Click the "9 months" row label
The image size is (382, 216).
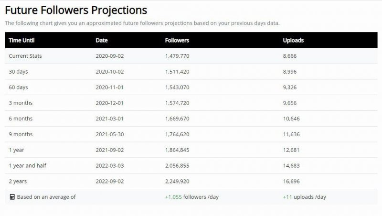pyautogui.click(x=21, y=134)
